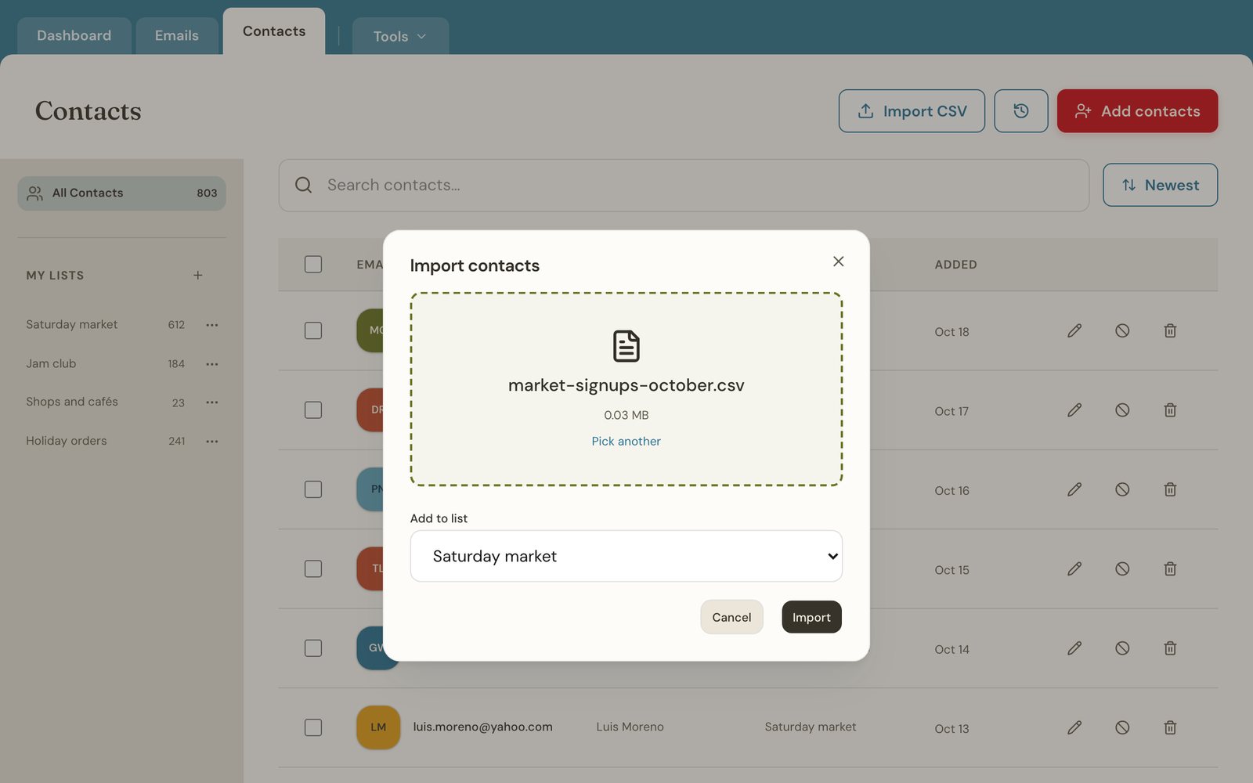Viewport: 1253px width, 783px height.
Task: Change the Newest sort order
Action: 1160,186
